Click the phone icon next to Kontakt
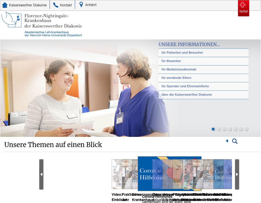This screenshot has width=261, height=203. click(55, 5)
